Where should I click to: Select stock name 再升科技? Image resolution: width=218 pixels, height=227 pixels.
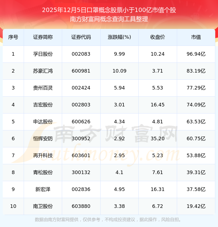pyautogui.click(x=43, y=156)
